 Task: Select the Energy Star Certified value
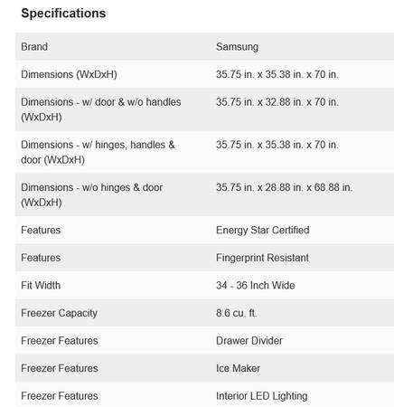pos(263,231)
